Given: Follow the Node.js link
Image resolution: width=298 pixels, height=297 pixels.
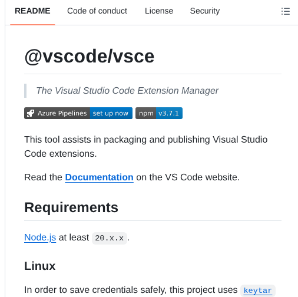Looking at the screenshot, I should (40, 237).
